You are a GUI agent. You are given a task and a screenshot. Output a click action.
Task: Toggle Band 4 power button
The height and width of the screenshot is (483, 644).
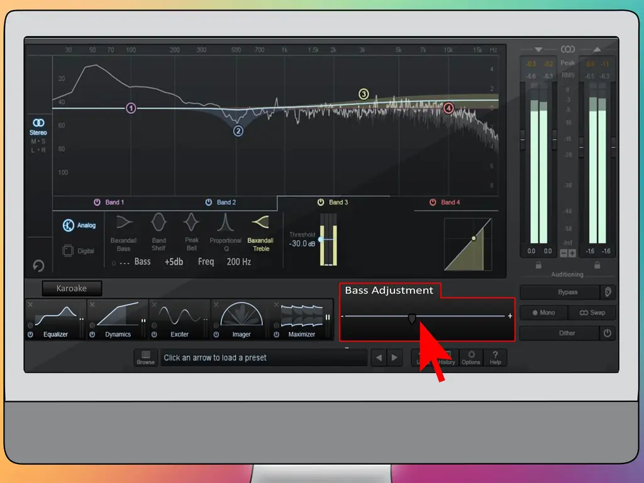(433, 202)
